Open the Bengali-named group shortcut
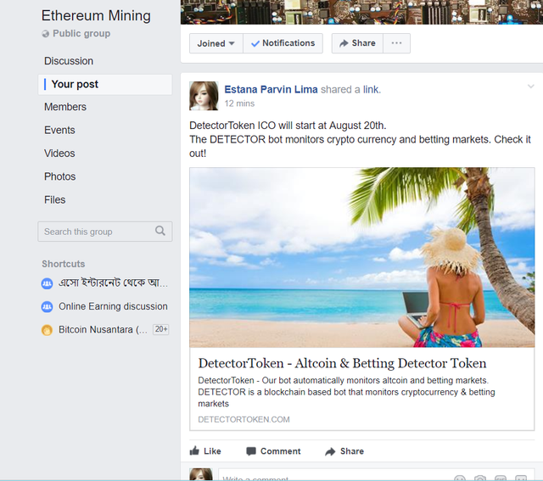 click(113, 283)
